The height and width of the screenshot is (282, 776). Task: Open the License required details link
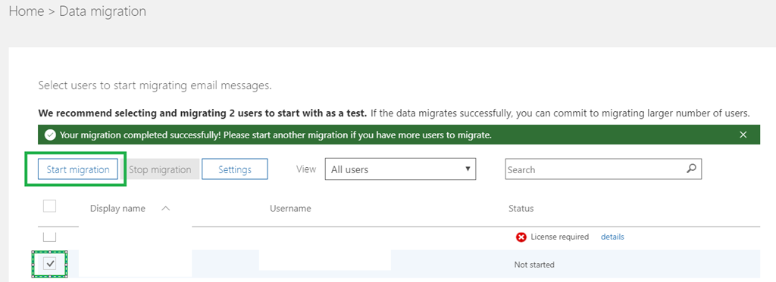point(612,237)
